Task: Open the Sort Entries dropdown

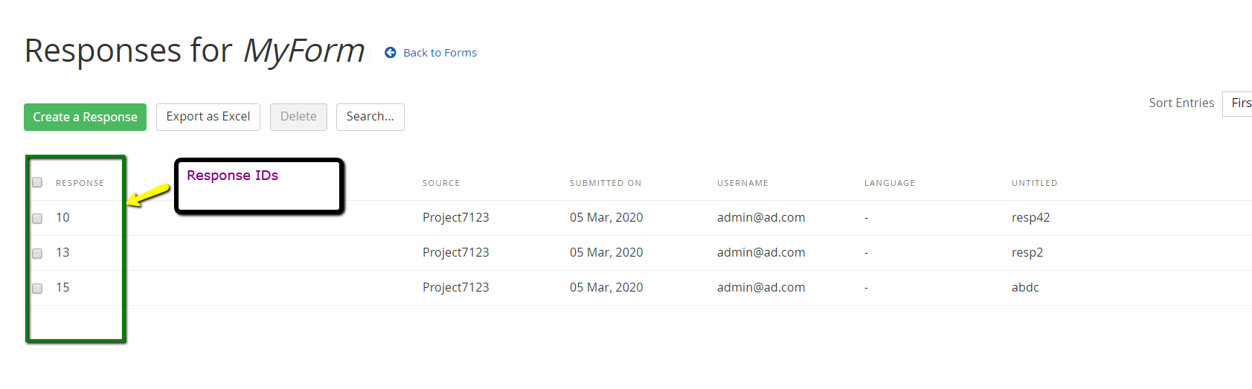Action: coord(1237,103)
